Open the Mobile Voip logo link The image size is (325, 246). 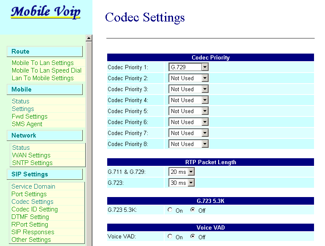point(46,12)
